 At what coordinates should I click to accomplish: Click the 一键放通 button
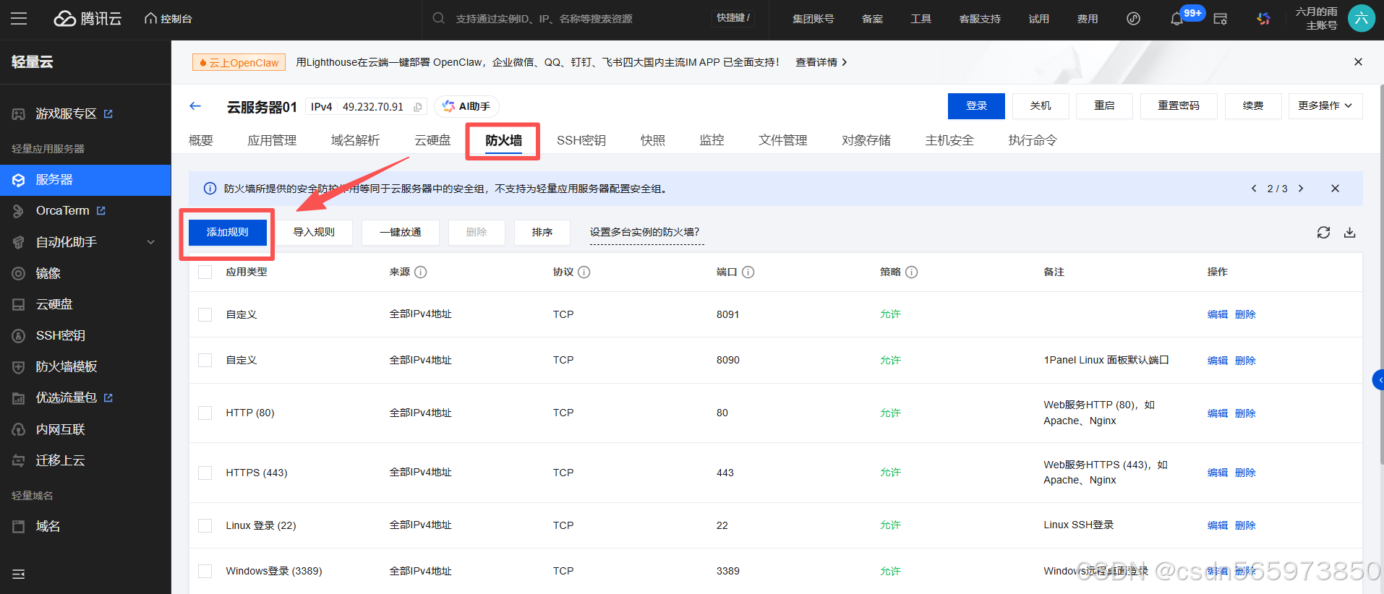pyautogui.click(x=401, y=232)
